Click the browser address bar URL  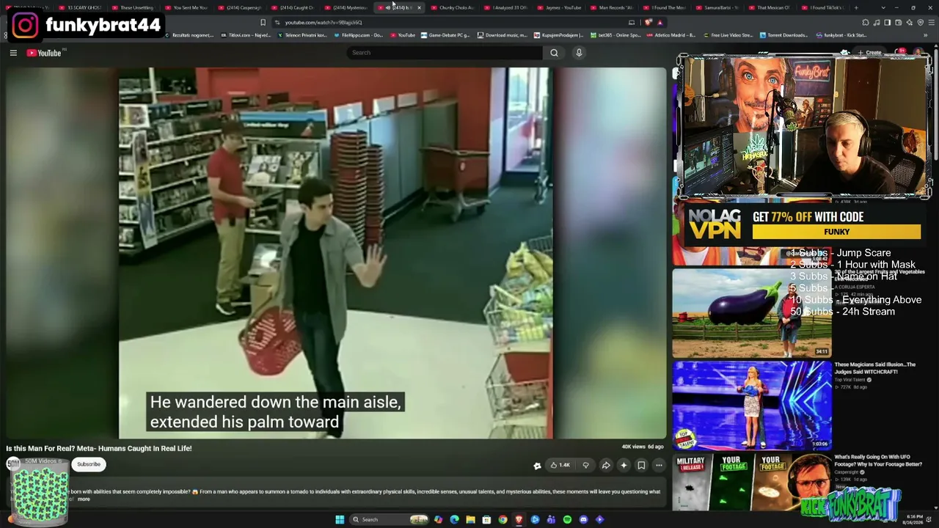coord(324,23)
